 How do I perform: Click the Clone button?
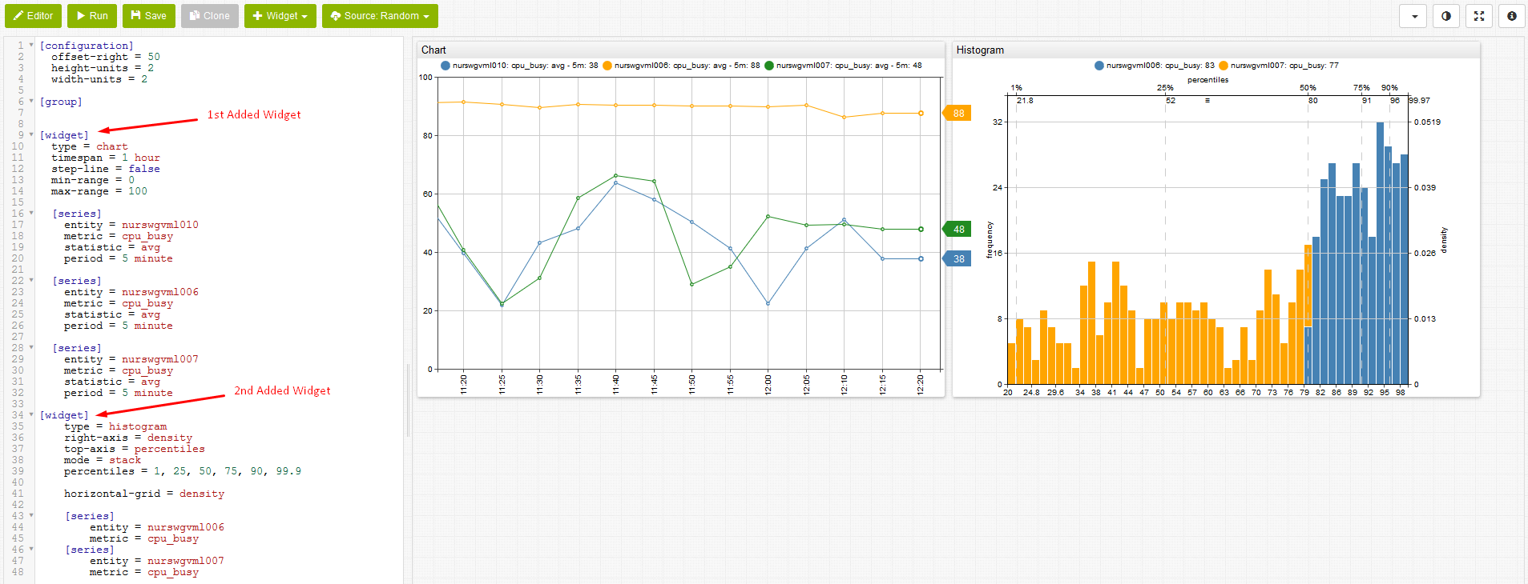pyautogui.click(x=210, y=16)
